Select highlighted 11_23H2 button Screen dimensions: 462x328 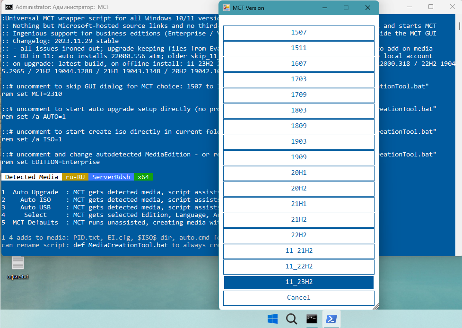point(299,282)
